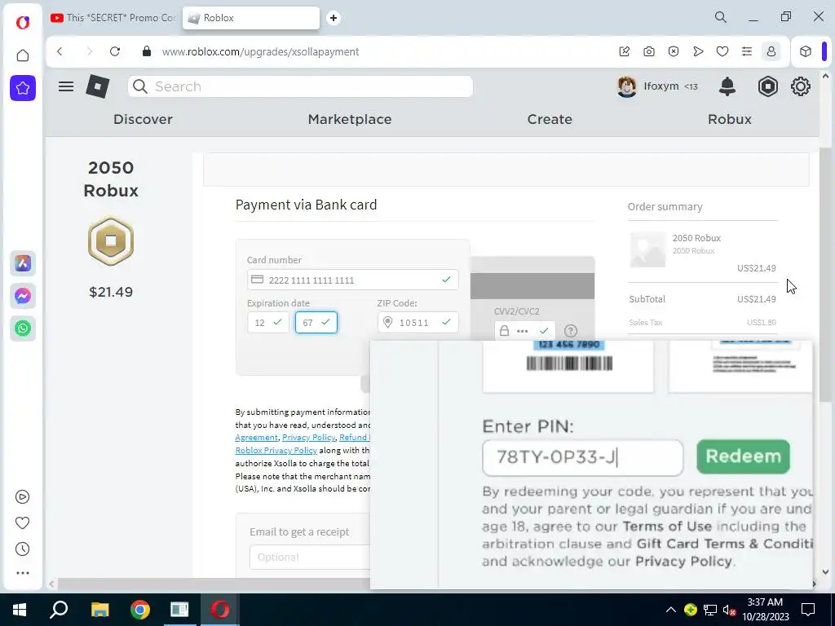
Task: Open new tab with plus button
Action: click(x=334, y=18)
